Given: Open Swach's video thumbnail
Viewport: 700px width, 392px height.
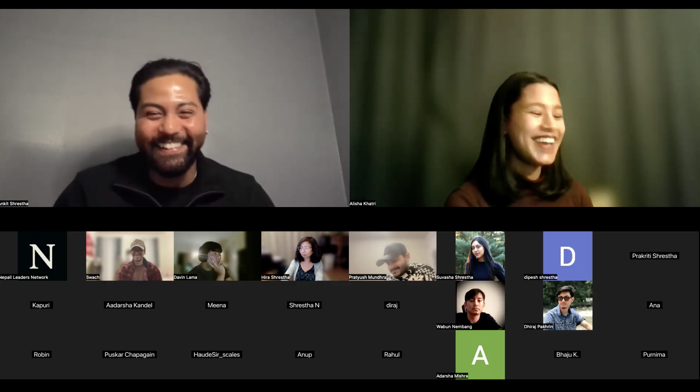Looking at the screenshot, I should click(130, 256).
